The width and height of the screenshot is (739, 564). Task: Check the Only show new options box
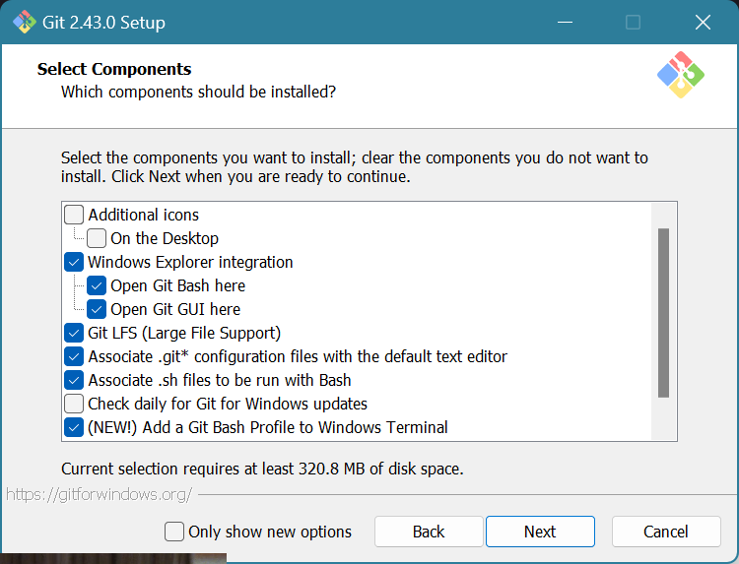coord(174,532)
